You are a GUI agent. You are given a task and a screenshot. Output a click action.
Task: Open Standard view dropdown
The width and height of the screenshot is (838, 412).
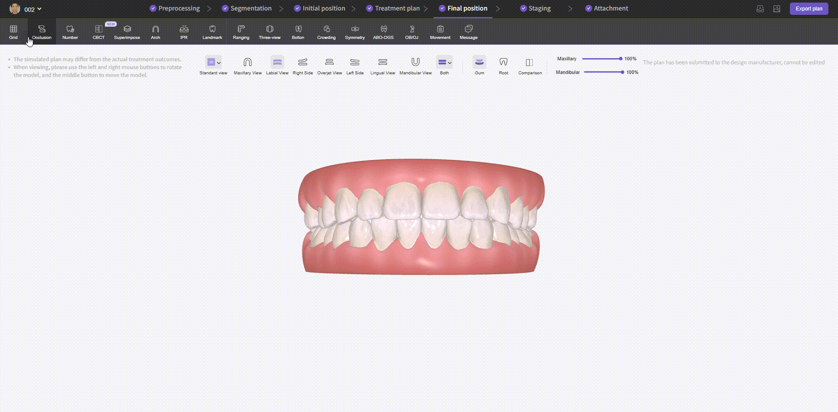213,66
